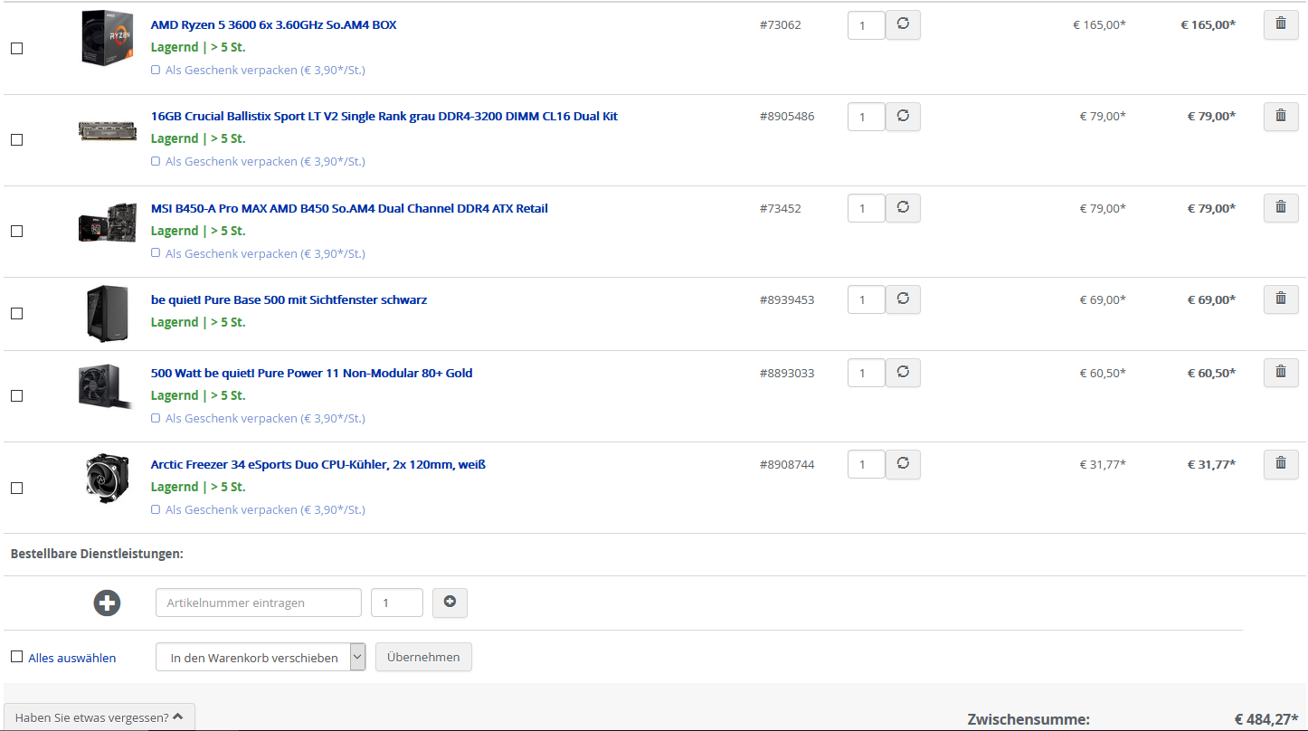Click article number #73062
The height and width of the screenshot is (731, 1308).
(x=780, y=24)
